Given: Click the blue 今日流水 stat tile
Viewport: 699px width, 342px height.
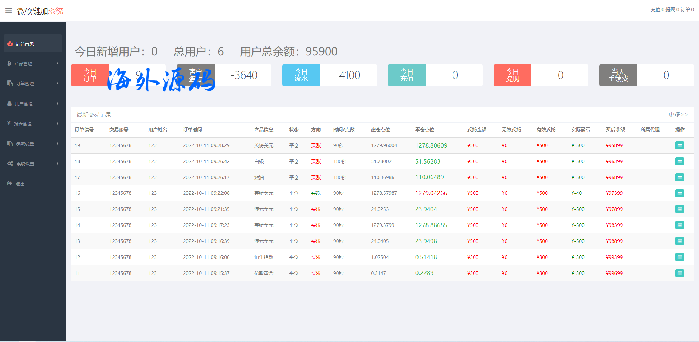Looking at the screenshot, I should (301, 75).
